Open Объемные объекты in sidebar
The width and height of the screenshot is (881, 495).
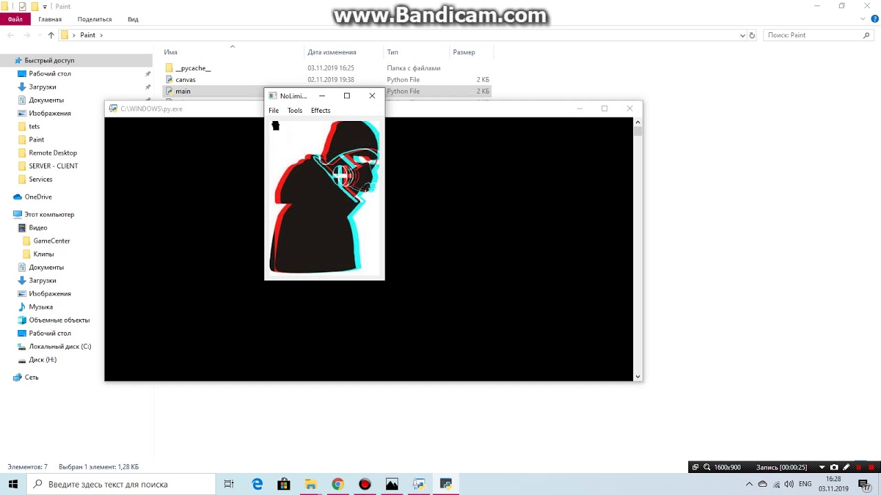coord(59,320)
